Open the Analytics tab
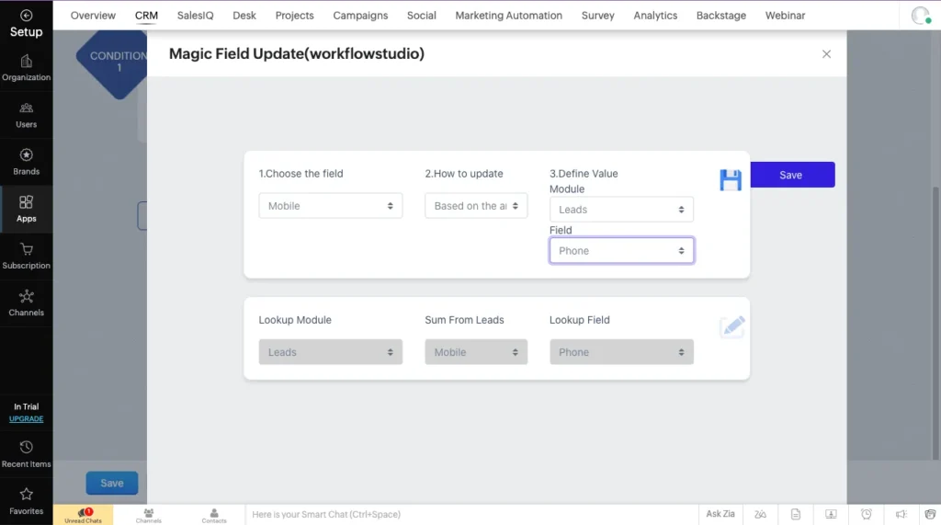 (x=655, y=16)
